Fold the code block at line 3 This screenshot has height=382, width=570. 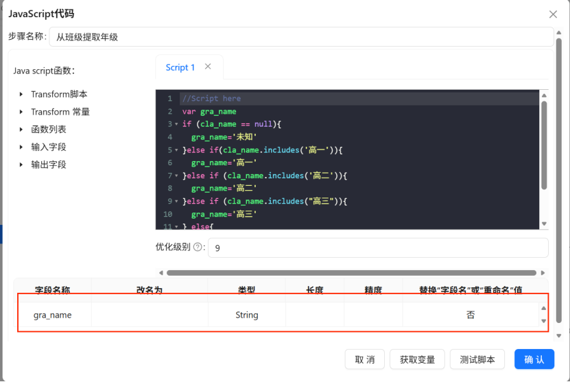click(x=176, y=124)
